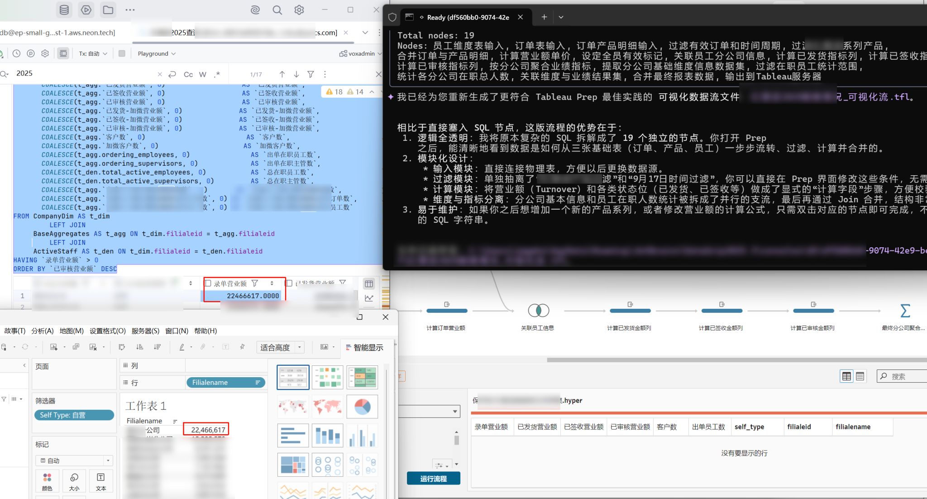Select the text table chart thumbnail in Show Me

click(x=293, y=377)
